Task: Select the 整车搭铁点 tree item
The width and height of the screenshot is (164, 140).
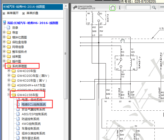Action: click(x=19, y=52)
